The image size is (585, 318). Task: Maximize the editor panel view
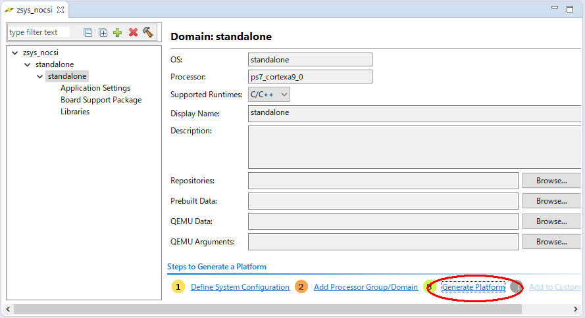(x=570, y=9)
